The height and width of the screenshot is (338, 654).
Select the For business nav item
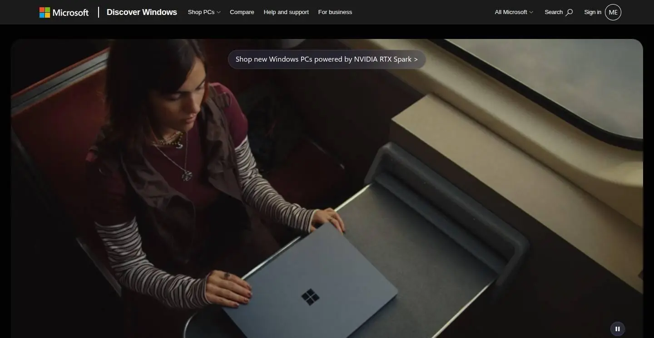335,12
